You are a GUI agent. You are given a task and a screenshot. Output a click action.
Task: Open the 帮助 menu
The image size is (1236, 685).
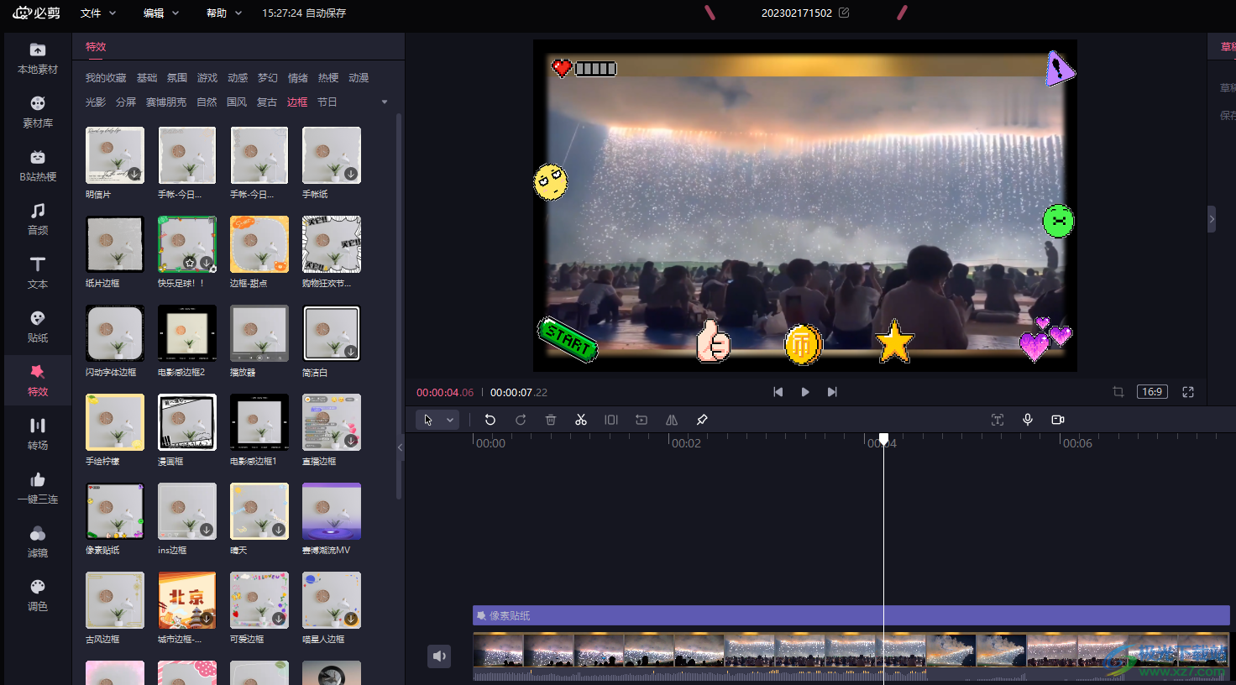click(x=224, y=13)
